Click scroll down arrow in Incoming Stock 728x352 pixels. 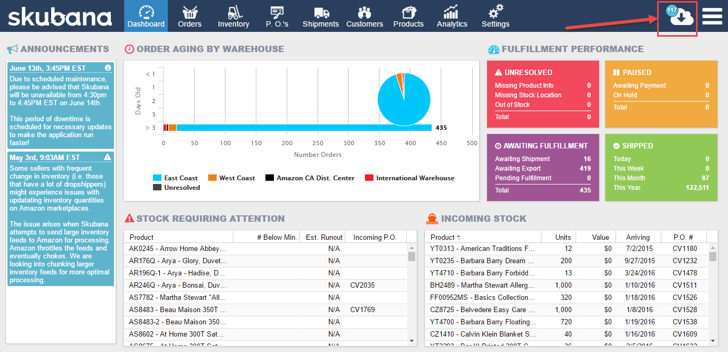pyautogui.click(x=713, y=341)
